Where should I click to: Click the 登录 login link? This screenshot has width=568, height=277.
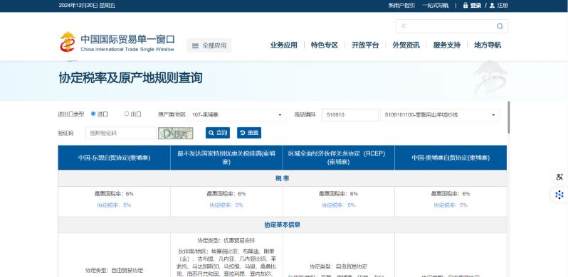click(475, 6)
